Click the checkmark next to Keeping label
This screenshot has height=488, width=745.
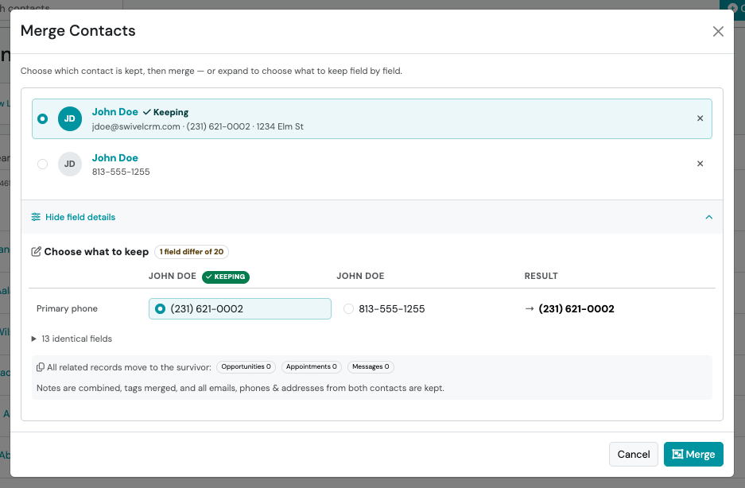(x=147, y=112)
